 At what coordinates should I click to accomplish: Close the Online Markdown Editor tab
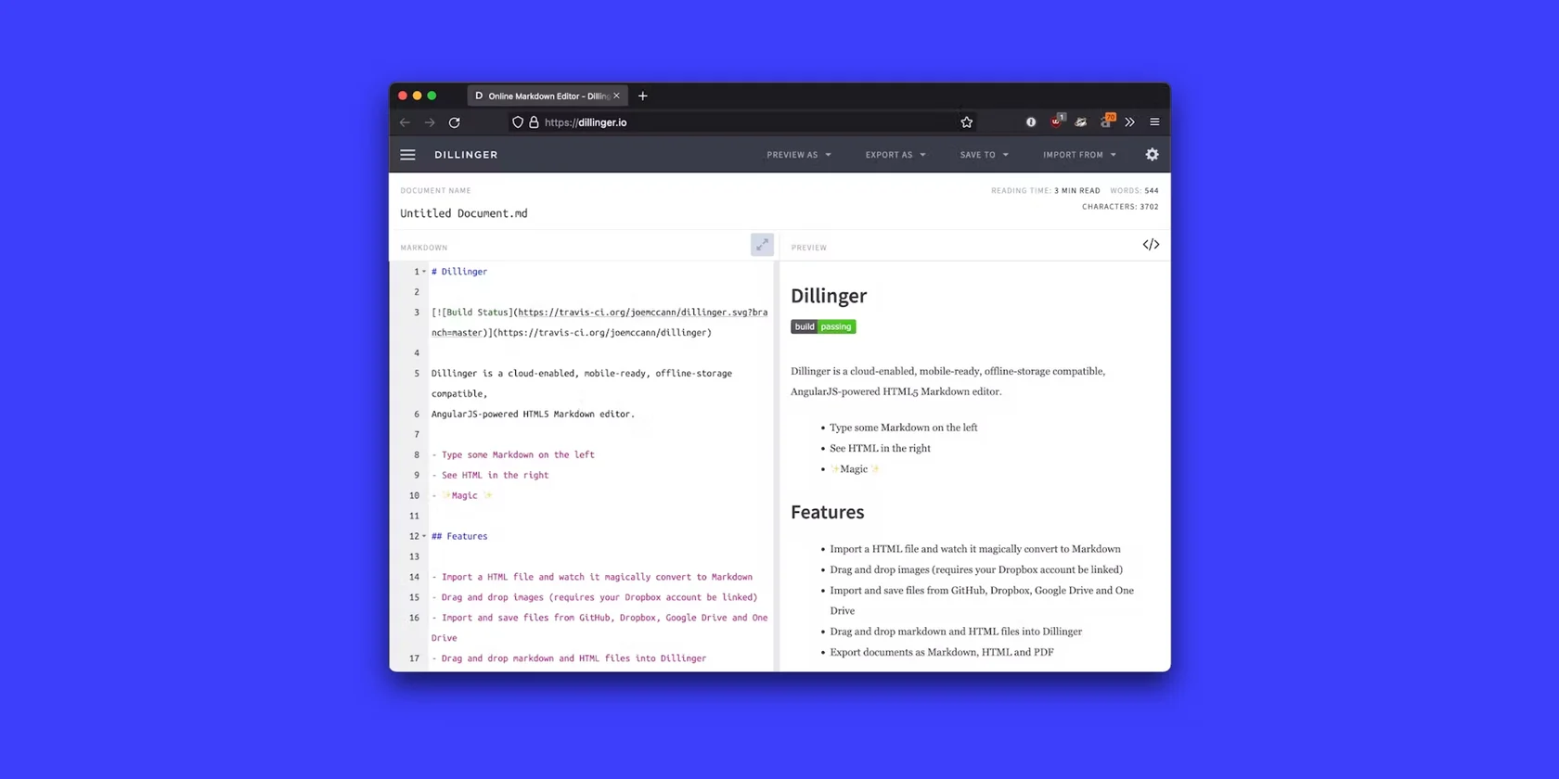616,96
